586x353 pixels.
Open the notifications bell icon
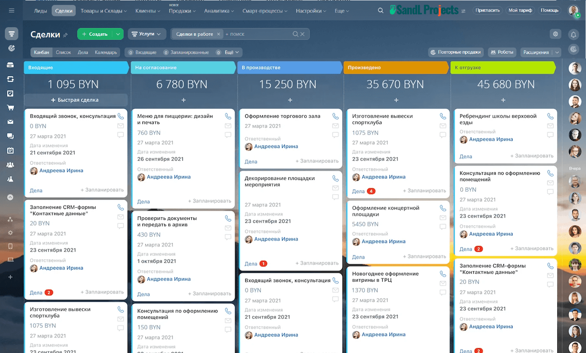tap(573, 35)
